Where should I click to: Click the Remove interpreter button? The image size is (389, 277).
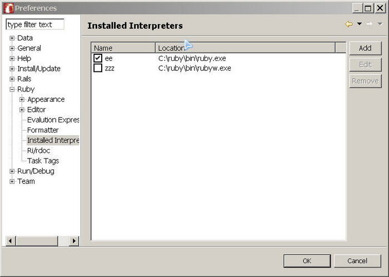(365, 81)
